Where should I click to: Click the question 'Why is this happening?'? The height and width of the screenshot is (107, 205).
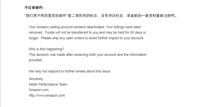[x=46, y=49]
